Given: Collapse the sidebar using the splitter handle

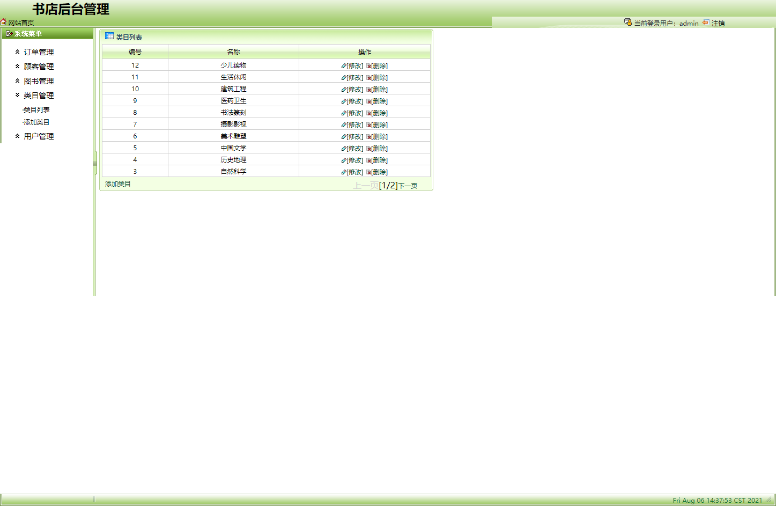Looking at the screenshot, I should click(x=95, y=163).
